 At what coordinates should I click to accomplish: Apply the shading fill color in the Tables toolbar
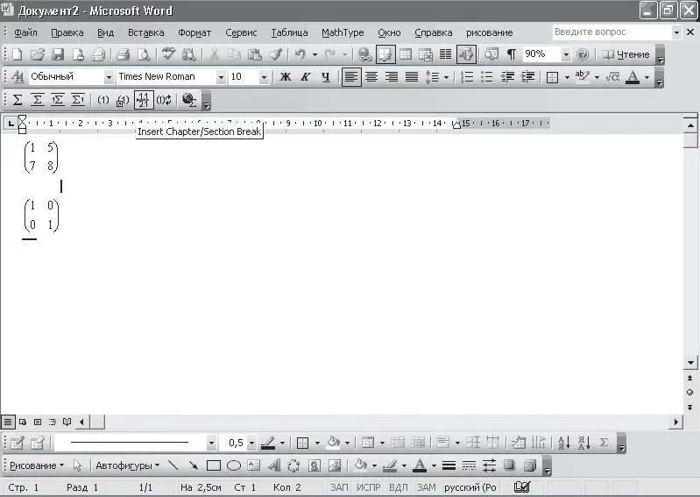tap(333, 443)
